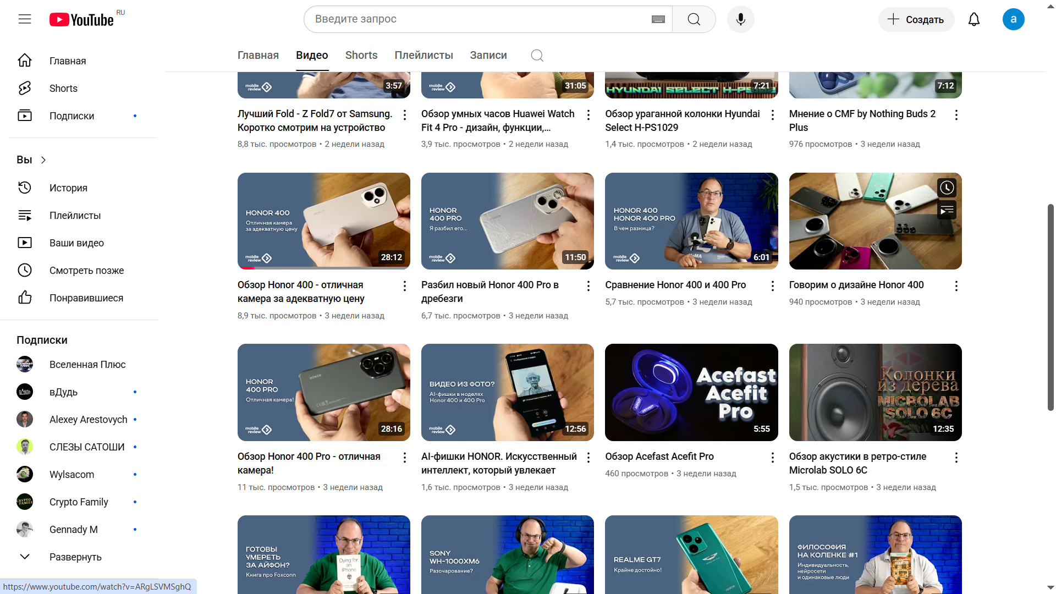Open more options for Разбил новый Honor video

tap(588, 286)
